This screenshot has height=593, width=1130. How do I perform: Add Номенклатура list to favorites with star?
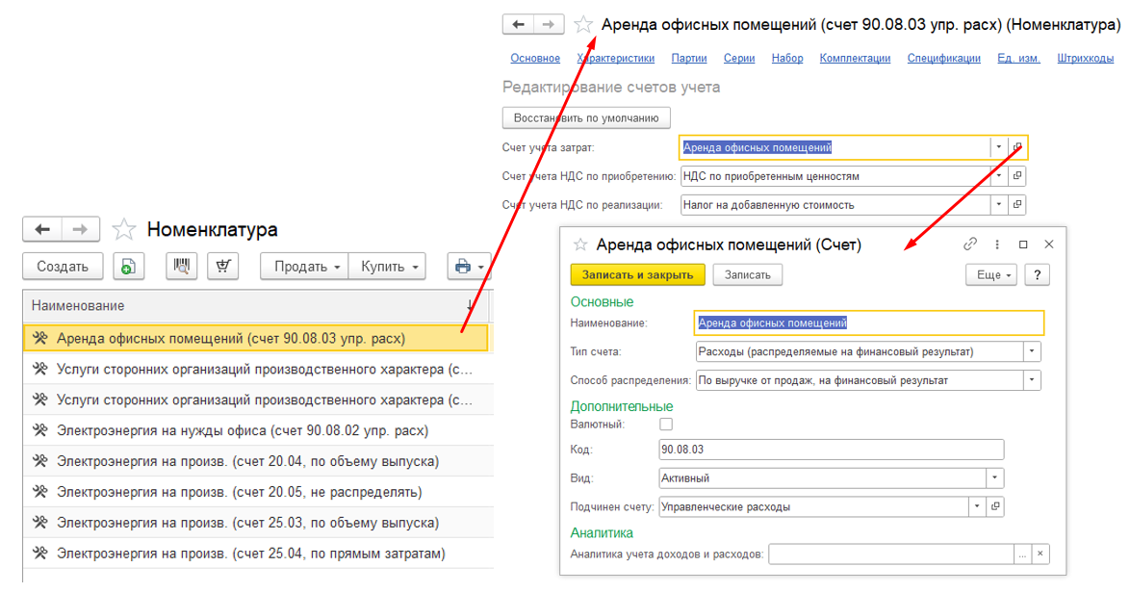[124, 230]
